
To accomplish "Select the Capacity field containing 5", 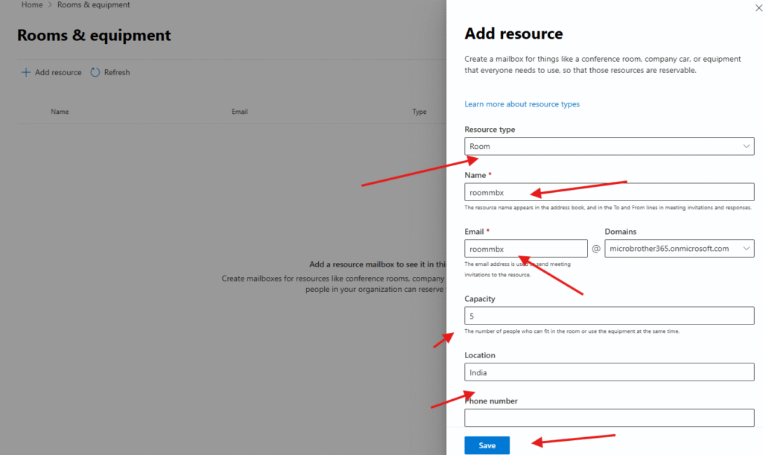I will click(x=609, y=316).
